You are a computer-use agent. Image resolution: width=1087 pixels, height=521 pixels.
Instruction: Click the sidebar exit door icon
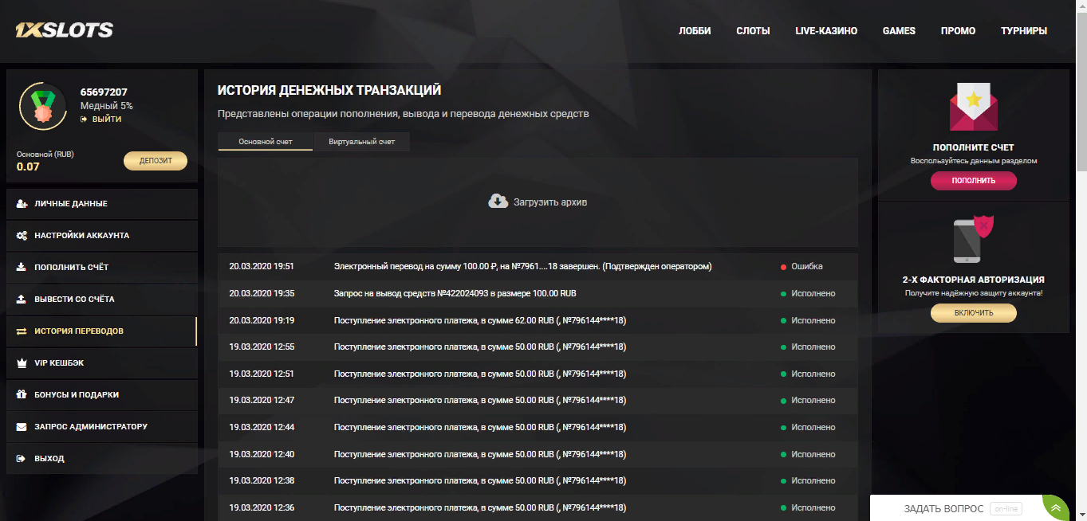tap(22, 459)
